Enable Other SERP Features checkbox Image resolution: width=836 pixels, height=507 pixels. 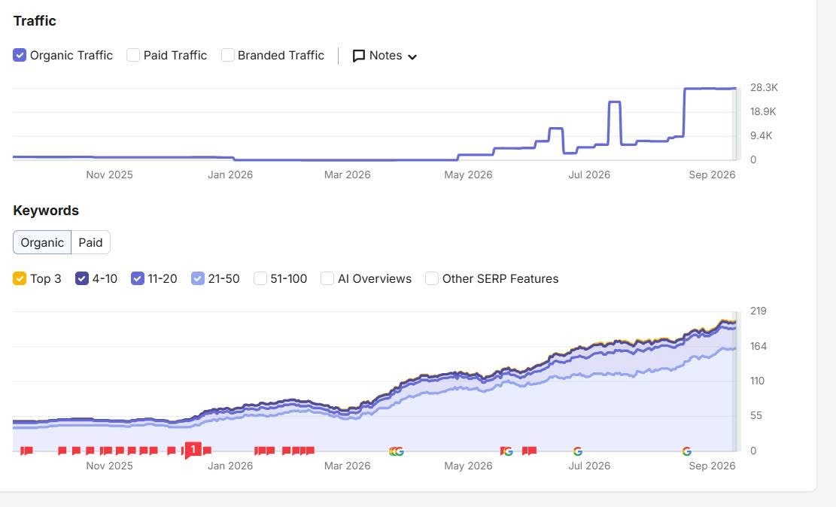click(x=432, y=278)
